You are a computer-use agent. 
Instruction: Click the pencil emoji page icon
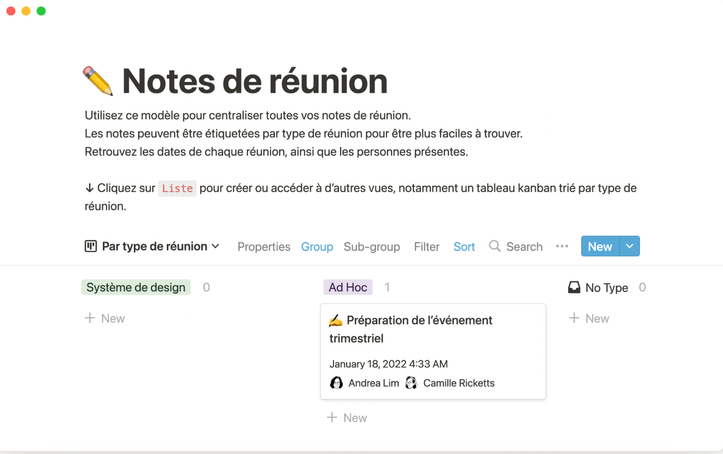click(x=98, y=81)
